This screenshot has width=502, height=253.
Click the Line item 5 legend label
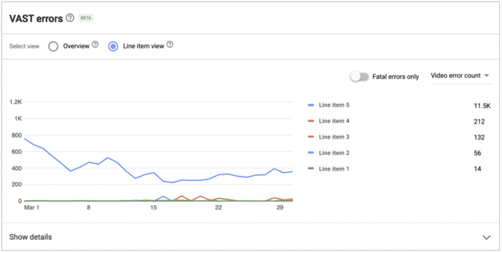tap(334, 106)
